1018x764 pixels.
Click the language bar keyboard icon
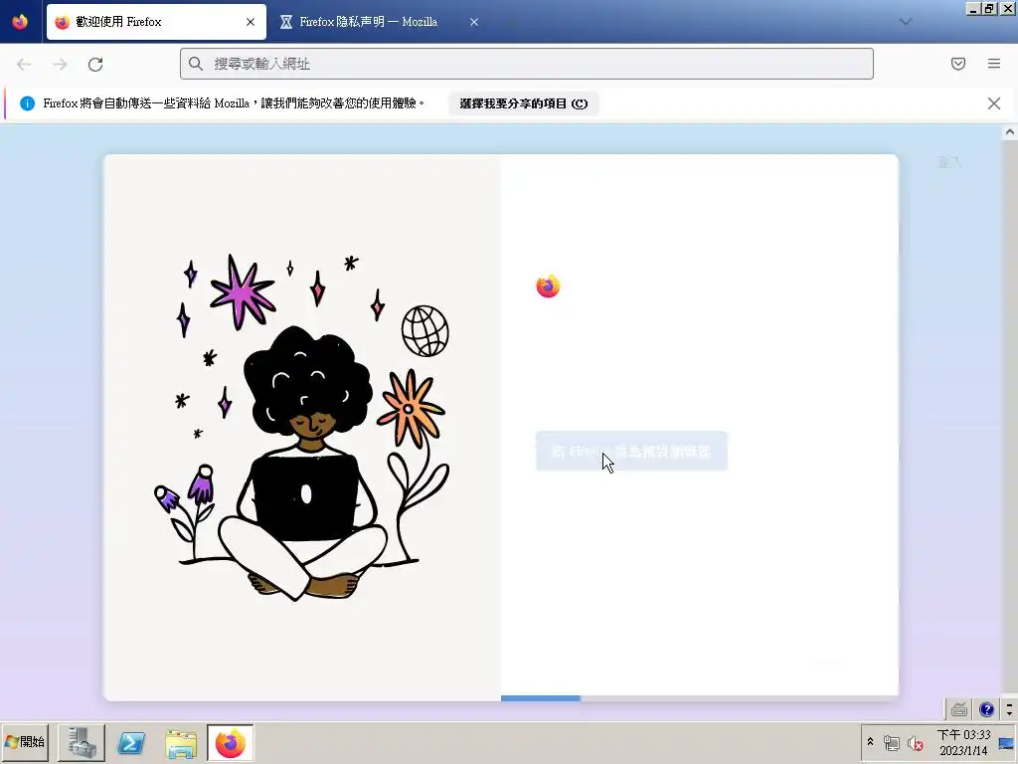click(x=959, y=709)
